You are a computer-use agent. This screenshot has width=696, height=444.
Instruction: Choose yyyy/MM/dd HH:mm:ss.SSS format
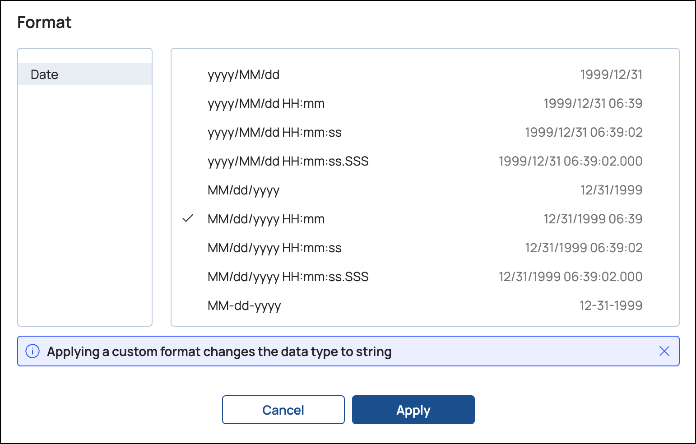(288, 161)
